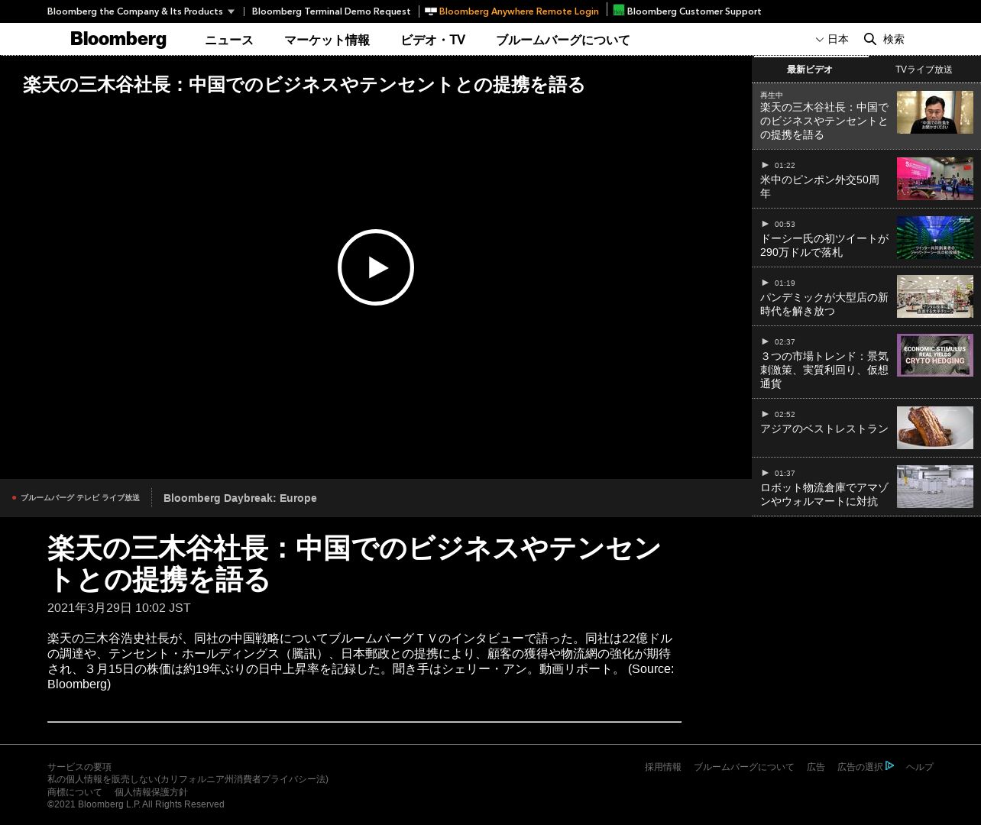
Task: Expand Bloomberg the Company & Its Products dropdown
Action: tap(141, 11)
